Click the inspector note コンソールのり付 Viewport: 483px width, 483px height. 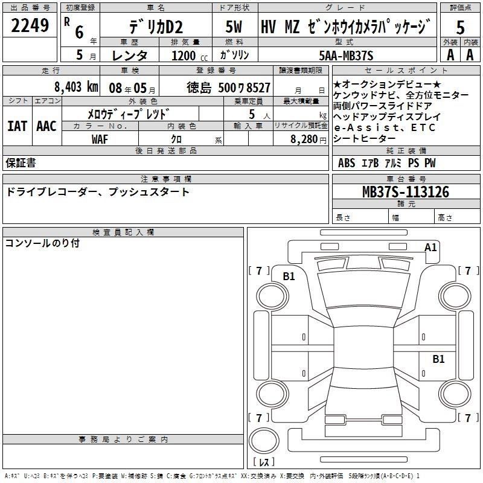[42, 243]
